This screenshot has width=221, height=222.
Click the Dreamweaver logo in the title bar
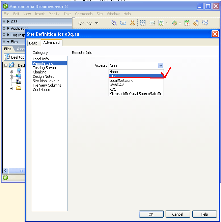[5, 6]
